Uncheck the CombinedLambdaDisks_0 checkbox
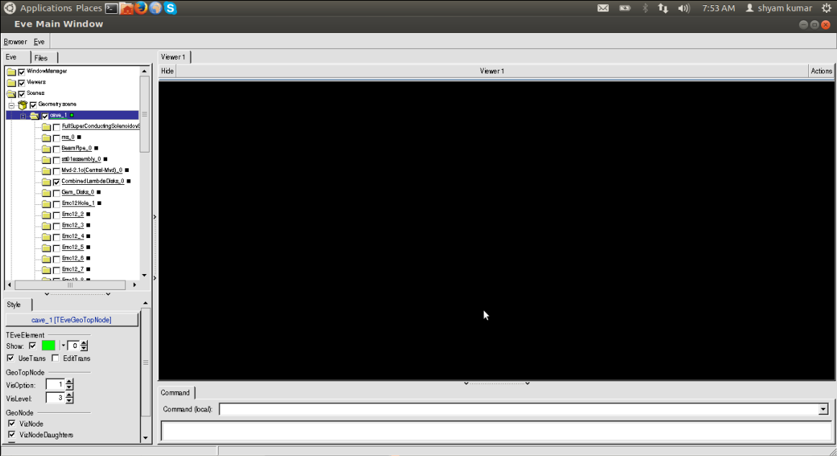Viewport: 837px width, 456px height. 57,182
